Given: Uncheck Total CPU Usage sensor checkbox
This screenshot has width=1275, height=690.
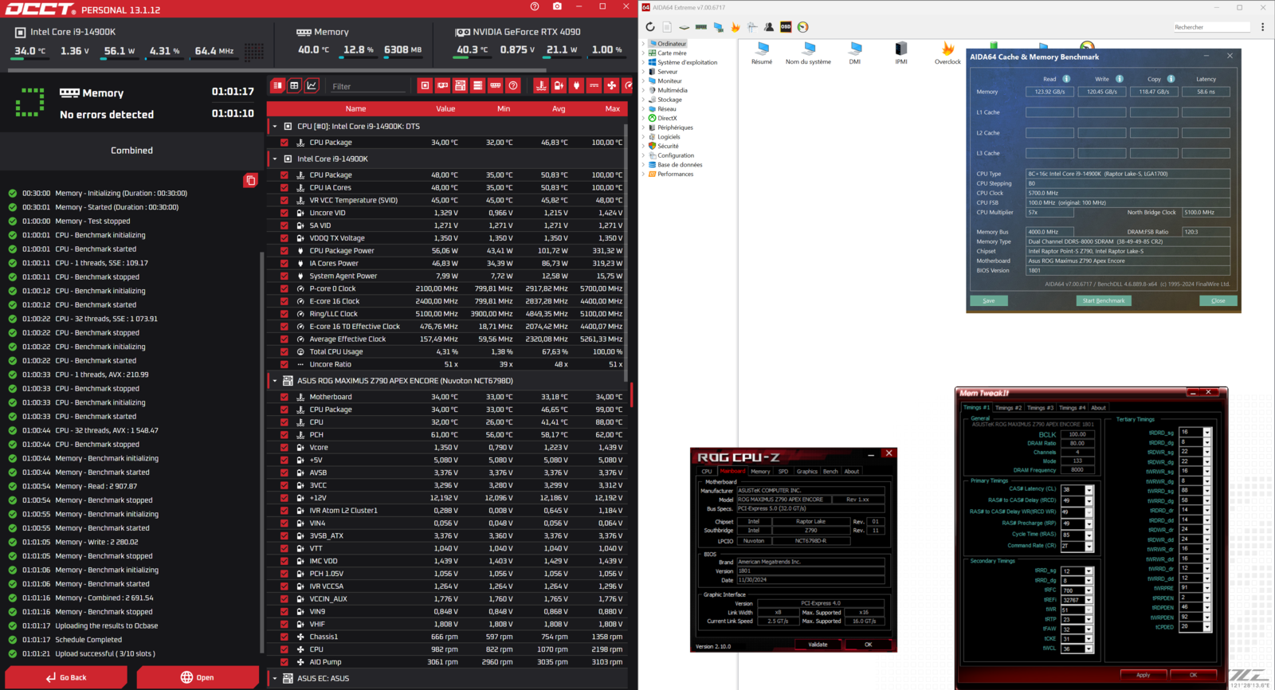Looking at the screenshot, I should coord(284,351).
